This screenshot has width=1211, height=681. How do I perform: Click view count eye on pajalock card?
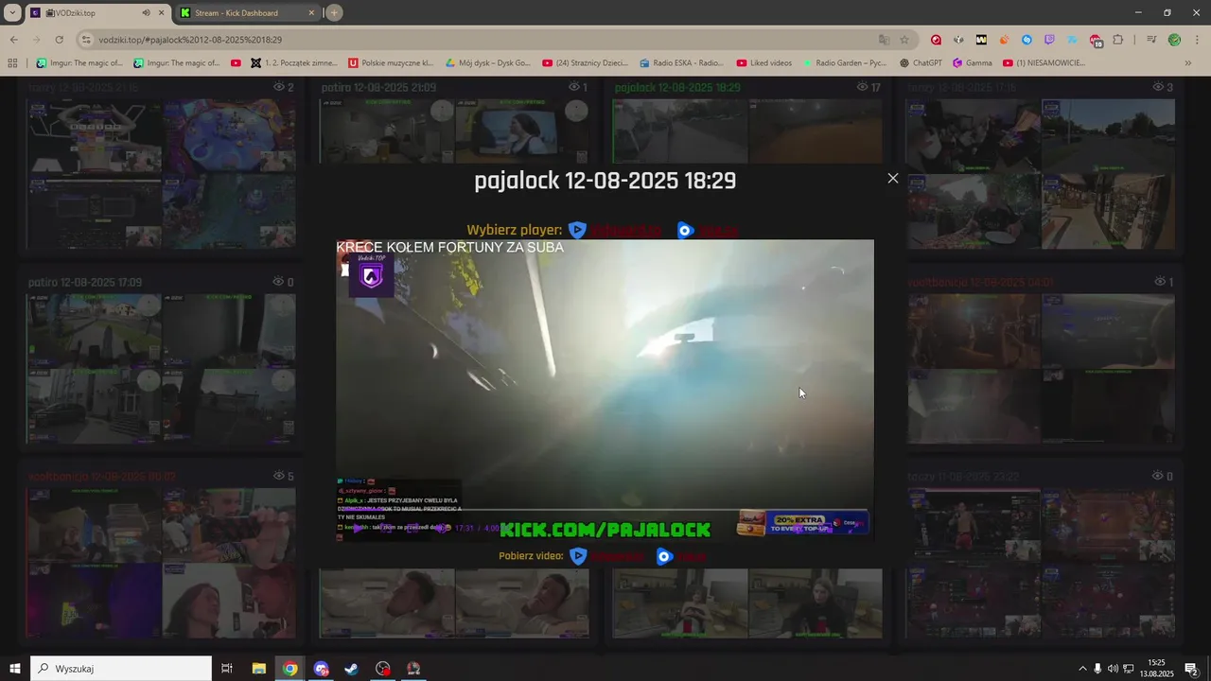tap(862, 87)
